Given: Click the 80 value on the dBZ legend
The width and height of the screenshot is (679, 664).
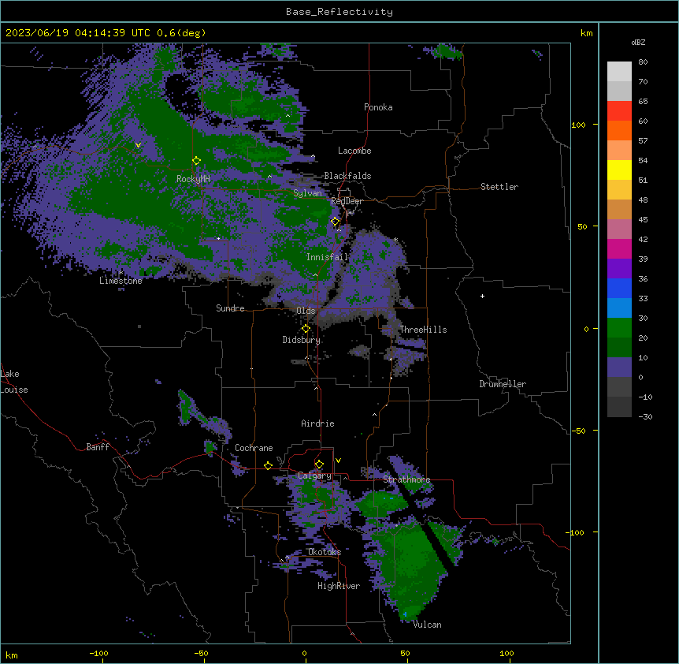Looking at the screenshot, I should pyautogui.click(x=643, y=62).
